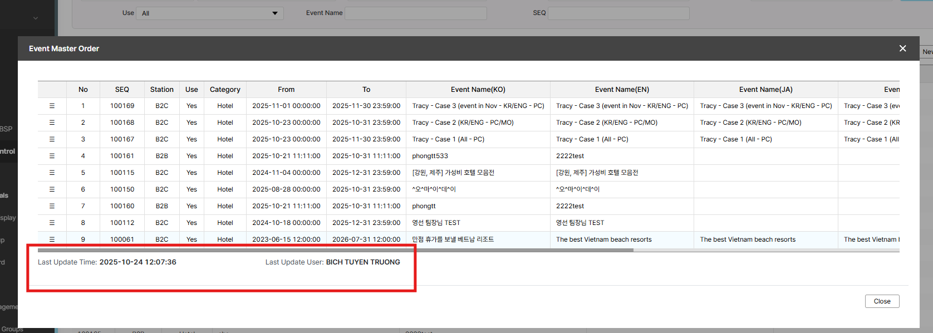Click the SEQ column header

pos(122,90)
